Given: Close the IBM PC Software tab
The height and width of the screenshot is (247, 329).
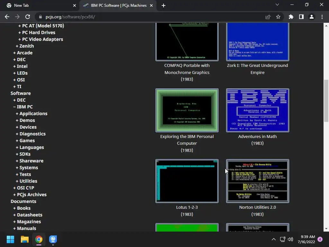Looking at the screenshot, I should (x=151, y=5).
